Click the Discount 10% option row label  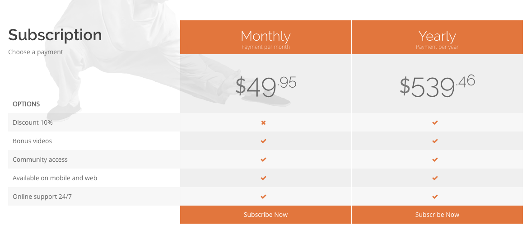33,123
